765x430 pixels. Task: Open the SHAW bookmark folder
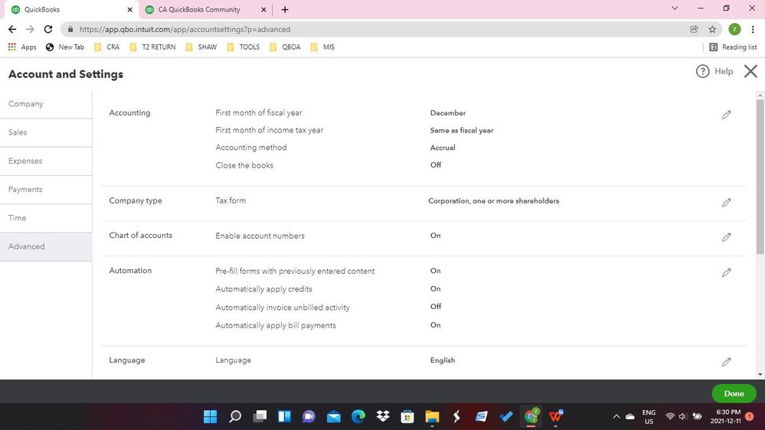pos(201,47)
